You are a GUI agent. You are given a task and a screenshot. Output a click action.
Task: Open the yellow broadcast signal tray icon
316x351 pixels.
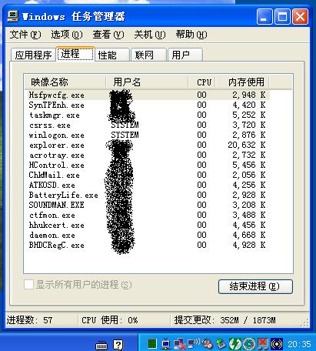tap(277, 344)
